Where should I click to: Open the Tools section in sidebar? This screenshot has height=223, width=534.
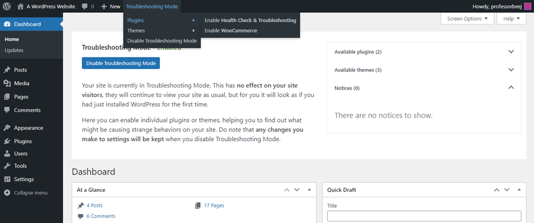(21, 166)
